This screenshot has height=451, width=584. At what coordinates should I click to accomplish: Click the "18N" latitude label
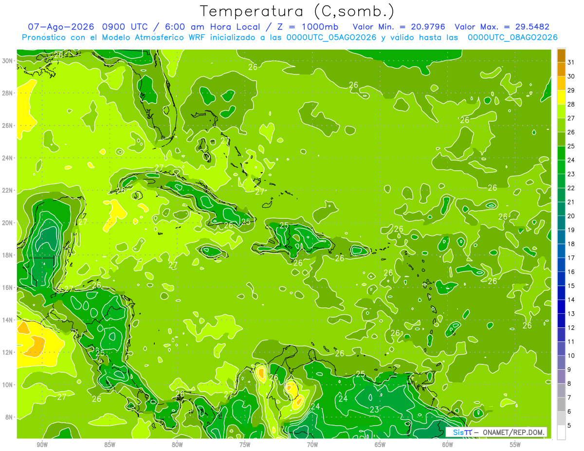click(x=8, y=255)
